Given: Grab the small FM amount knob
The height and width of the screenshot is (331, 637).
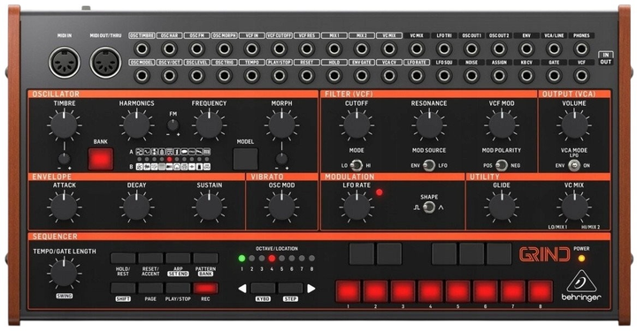Looking at the screenshot, I should (173, 125).
